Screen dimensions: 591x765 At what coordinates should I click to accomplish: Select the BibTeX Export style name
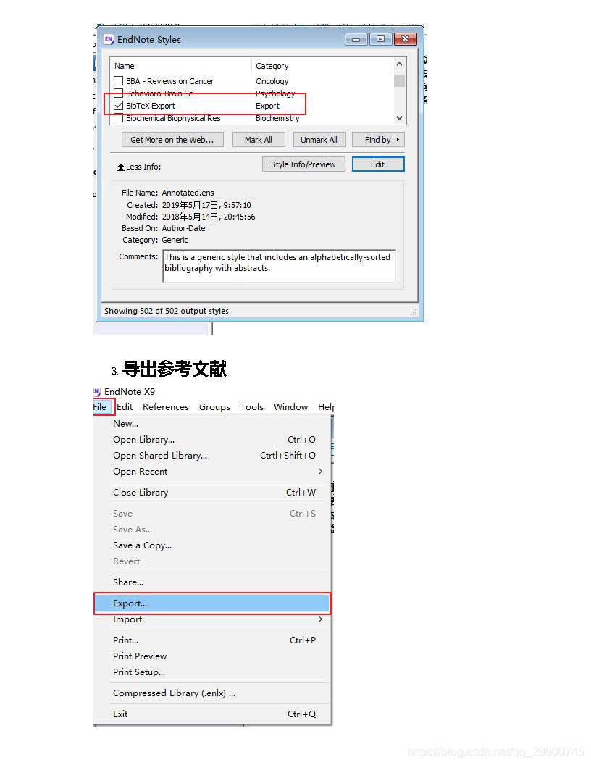[150, 106]
